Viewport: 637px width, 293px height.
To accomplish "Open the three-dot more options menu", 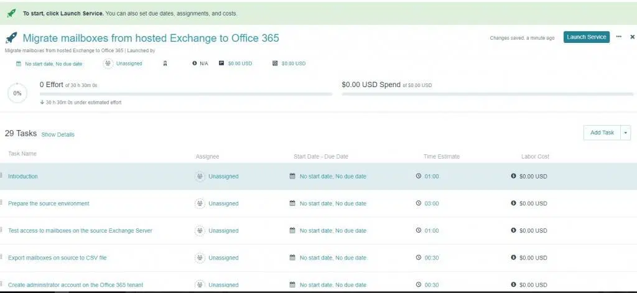I will tap(619, 37).
